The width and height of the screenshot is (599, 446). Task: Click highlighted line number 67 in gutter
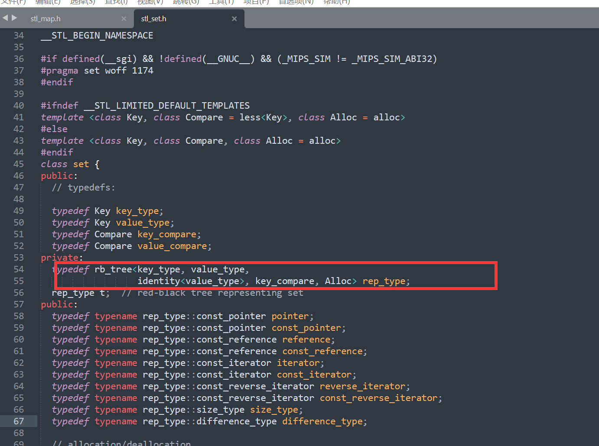click(19, 421)
